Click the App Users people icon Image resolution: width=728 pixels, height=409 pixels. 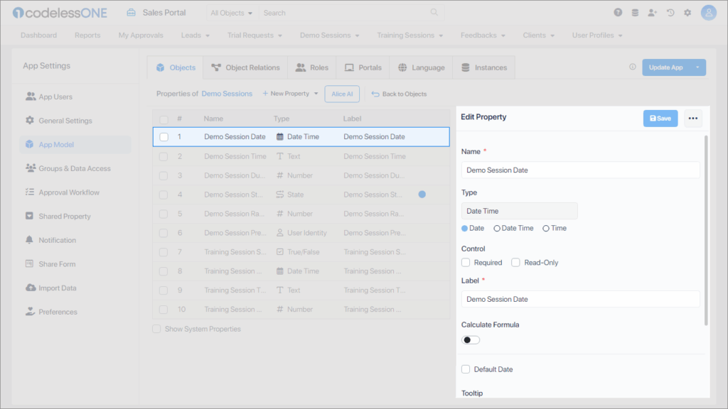pyautogui.click(x=31, y=97)
